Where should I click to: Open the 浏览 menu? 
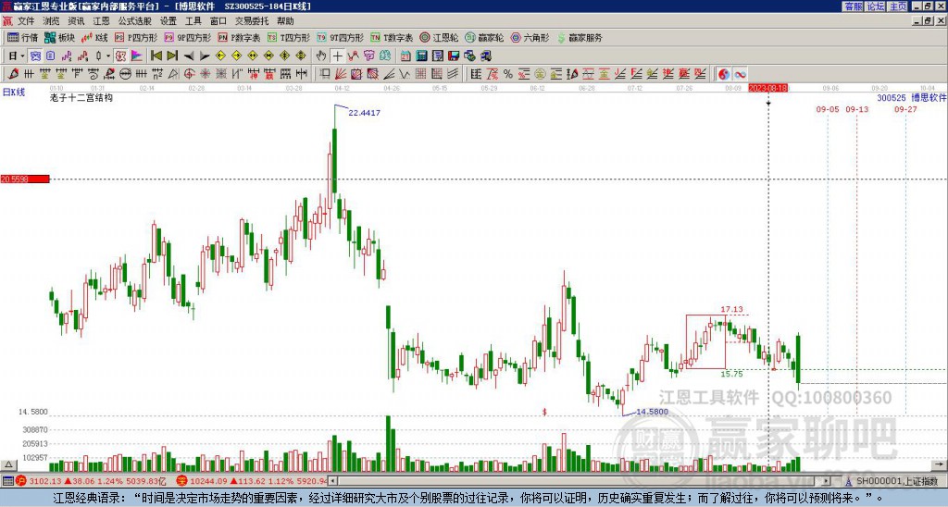tap(51, 21)
